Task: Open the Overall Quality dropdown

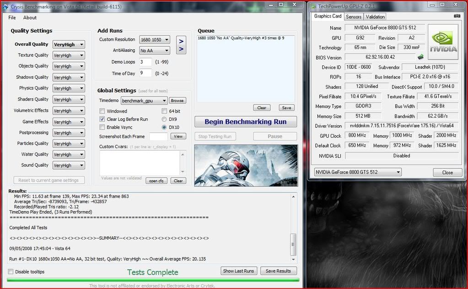Action: (69, 44)
